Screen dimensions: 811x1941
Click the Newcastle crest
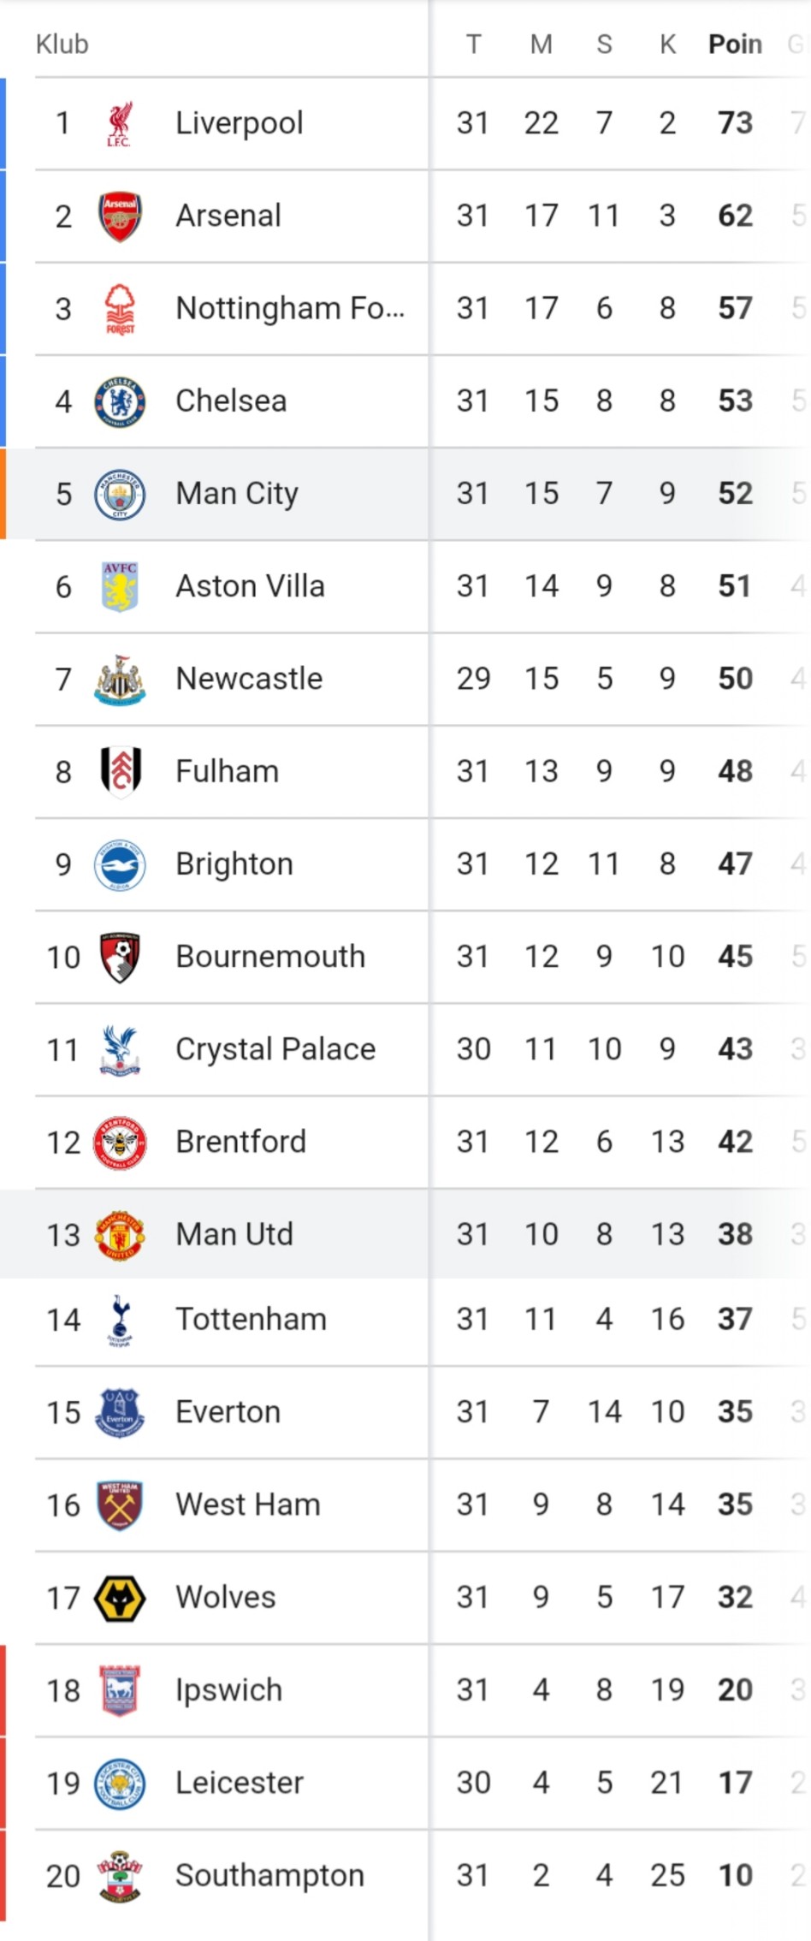[x=120, y=680]
